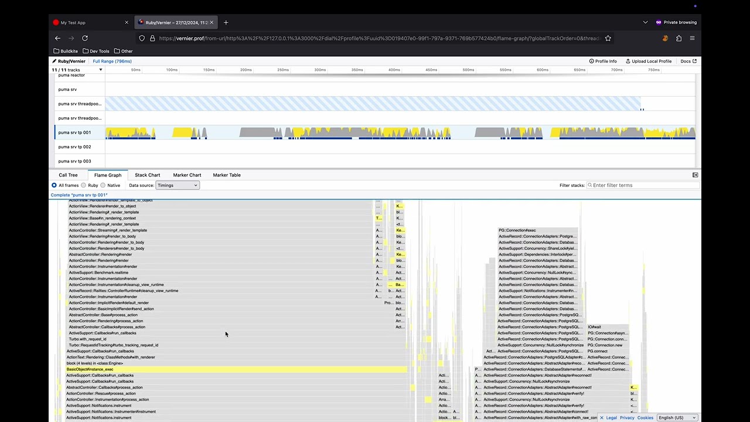Go back with the browser back arrow
This screenshot has height=422, width=750.
click(57, 38)
